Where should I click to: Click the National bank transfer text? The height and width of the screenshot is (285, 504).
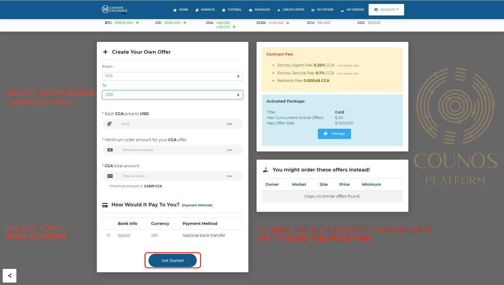(204, 236)
